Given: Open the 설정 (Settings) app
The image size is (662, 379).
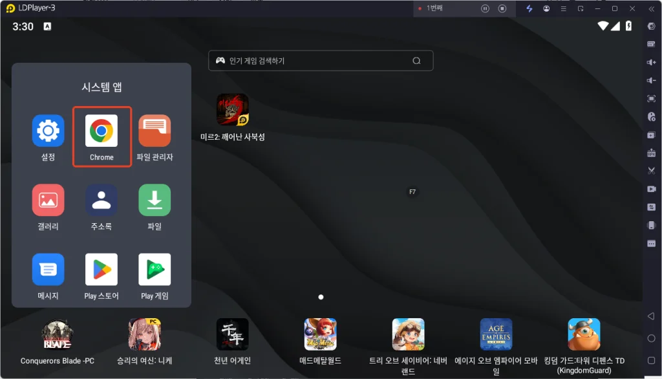Looking at the screenshot, I should point(48,131).
